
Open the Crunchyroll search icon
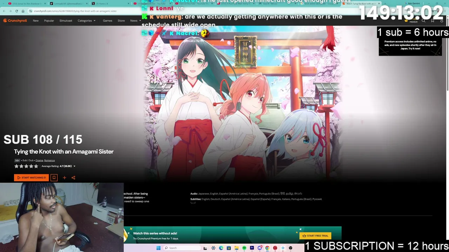pos(423,21)
